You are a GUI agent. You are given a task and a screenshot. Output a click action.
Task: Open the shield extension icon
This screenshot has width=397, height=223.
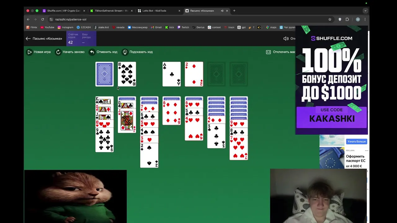tap(340, 19)
